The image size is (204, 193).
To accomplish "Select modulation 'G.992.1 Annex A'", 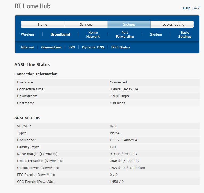I will pos(123,140).
